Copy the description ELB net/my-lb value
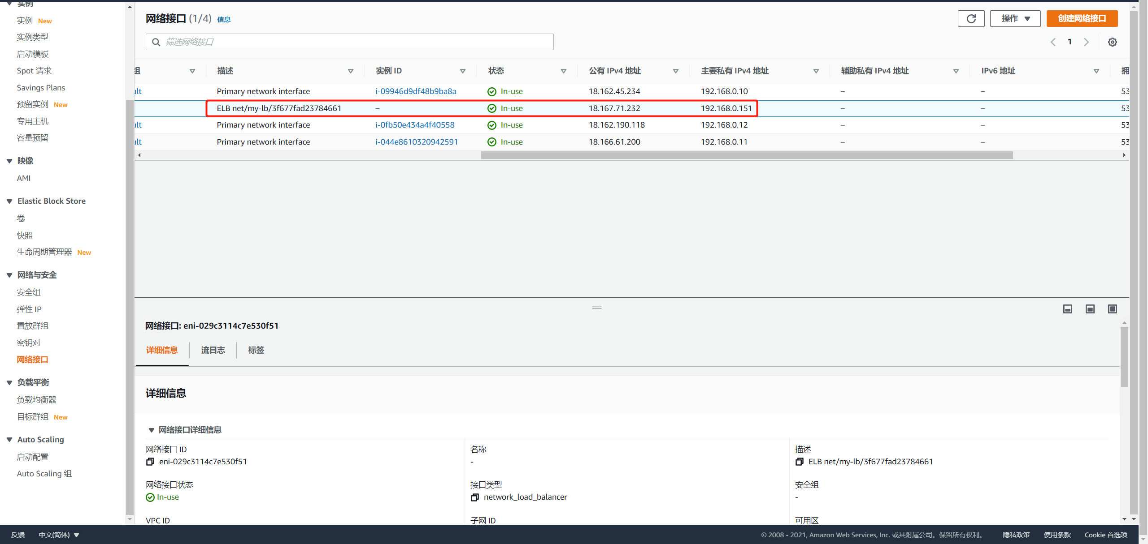Image resolution: width=1148 pixels, height=544 pixels. point(799,462)
